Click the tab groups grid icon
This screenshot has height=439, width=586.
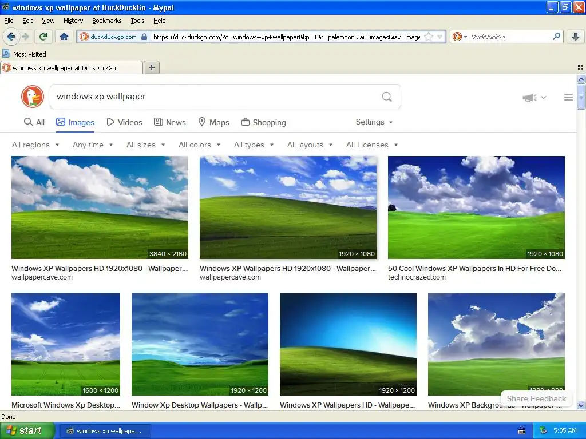580,67
